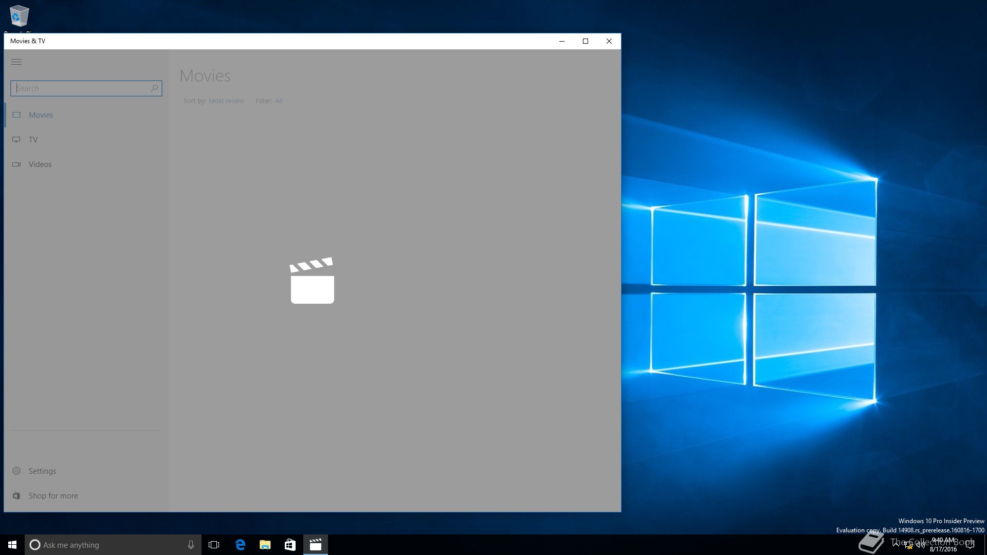Click the shopping bag icon

[16, 496]
